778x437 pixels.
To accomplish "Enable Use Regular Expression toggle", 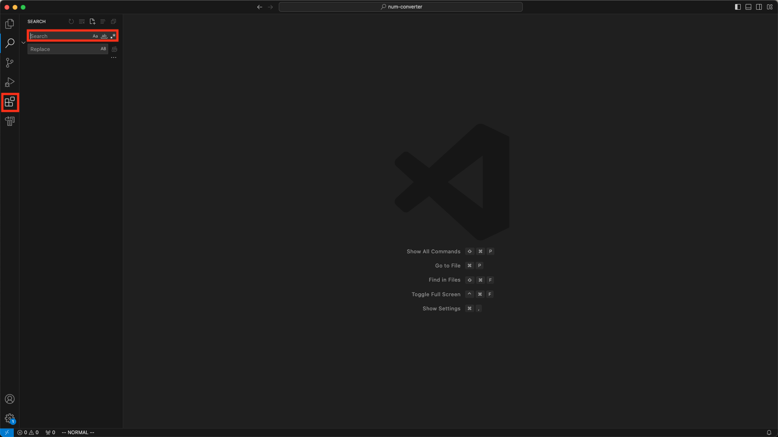I will 113,36.
